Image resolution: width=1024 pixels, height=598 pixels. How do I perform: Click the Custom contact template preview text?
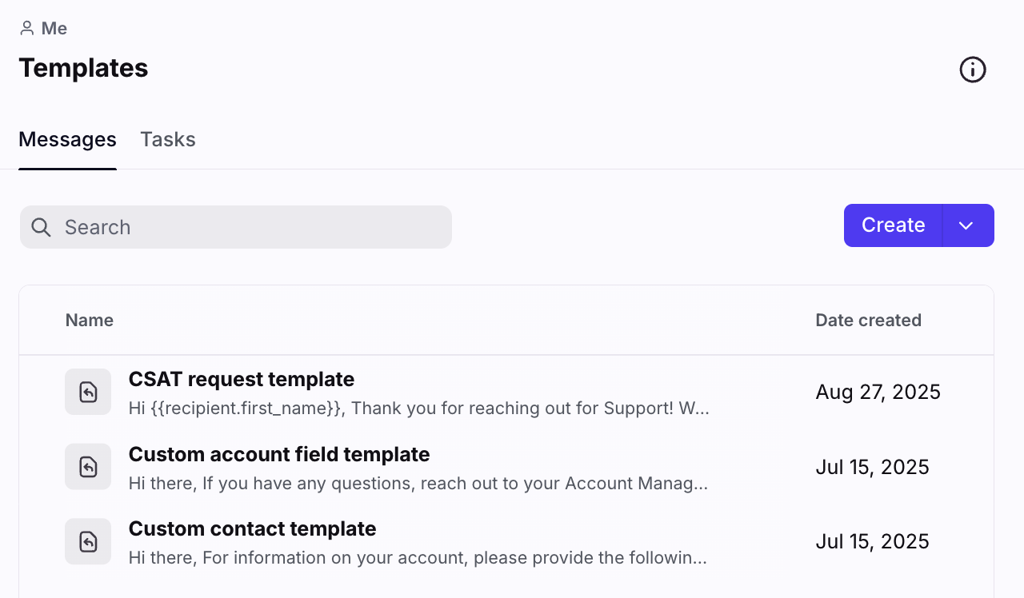(x=418, y=558)
